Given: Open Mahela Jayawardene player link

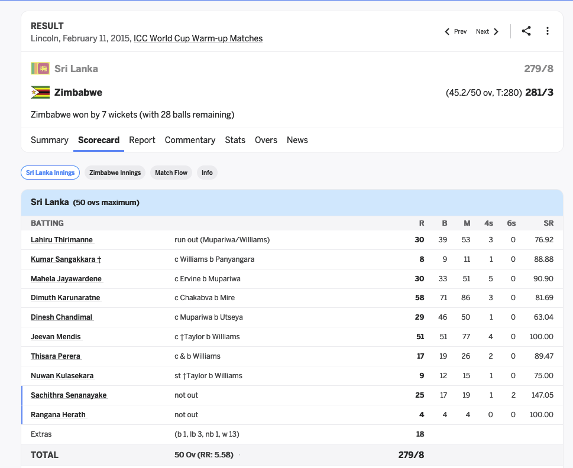Looking at the screenshot, I should (66, 279).
